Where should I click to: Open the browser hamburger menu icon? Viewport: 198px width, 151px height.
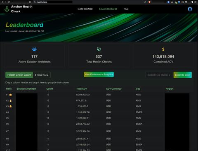tap(196, 2)
